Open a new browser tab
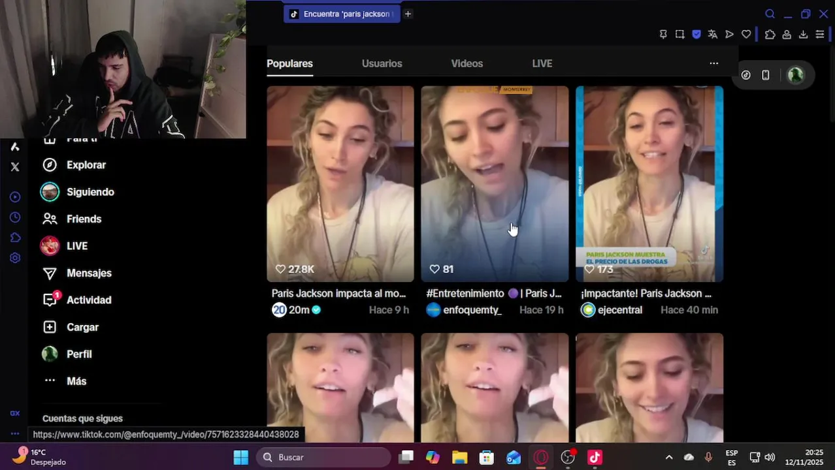The image size is (835, 470). click(x=408, y=14)
